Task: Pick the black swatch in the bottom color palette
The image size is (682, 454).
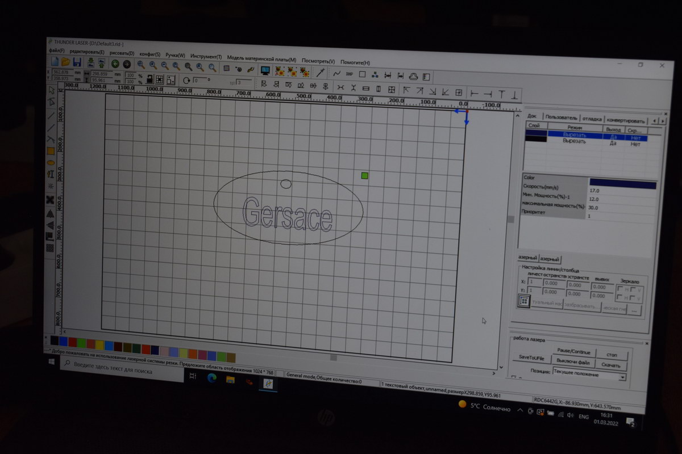Action: 54,340
